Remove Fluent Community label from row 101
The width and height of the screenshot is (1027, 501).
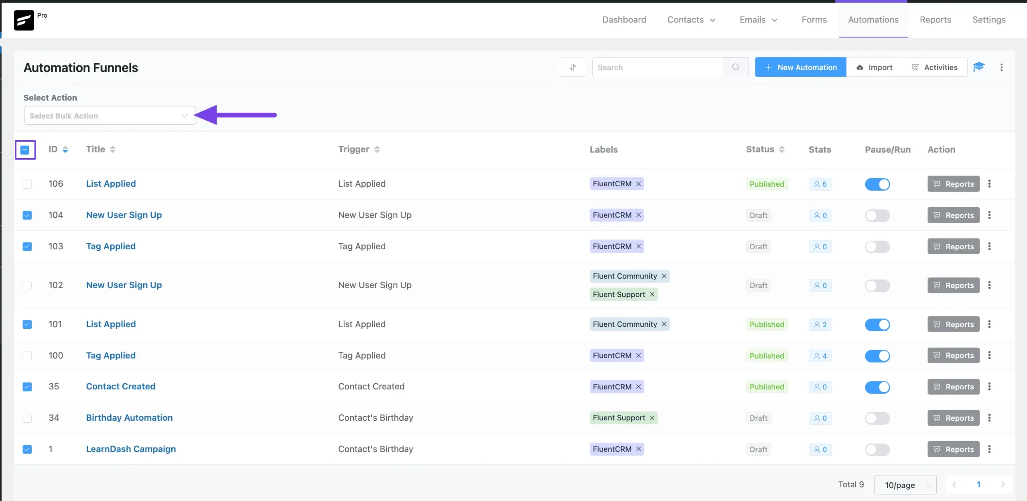point(664,324)
